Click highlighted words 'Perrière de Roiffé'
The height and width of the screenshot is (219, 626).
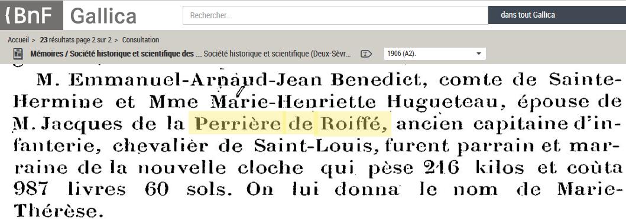point(291,124)
